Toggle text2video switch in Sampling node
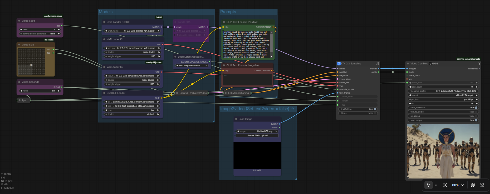This screenshot has height=194, width=490. (375, 109)
